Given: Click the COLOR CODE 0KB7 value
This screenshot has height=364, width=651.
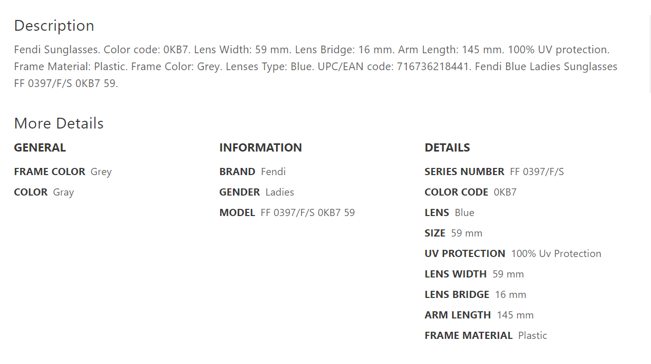Looking at the screenshot, I should click(x=505, y=192).
